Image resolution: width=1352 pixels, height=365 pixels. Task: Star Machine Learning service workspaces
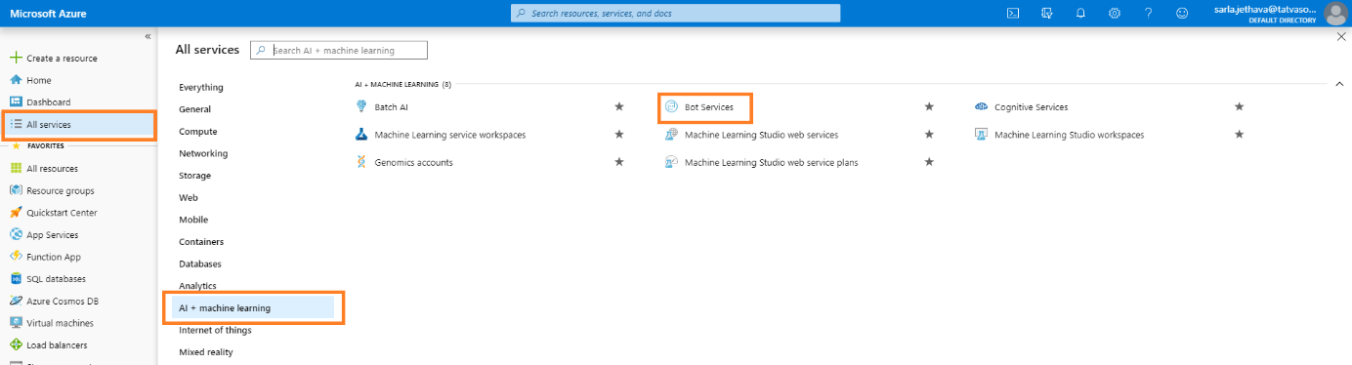[x=619, y=134]
